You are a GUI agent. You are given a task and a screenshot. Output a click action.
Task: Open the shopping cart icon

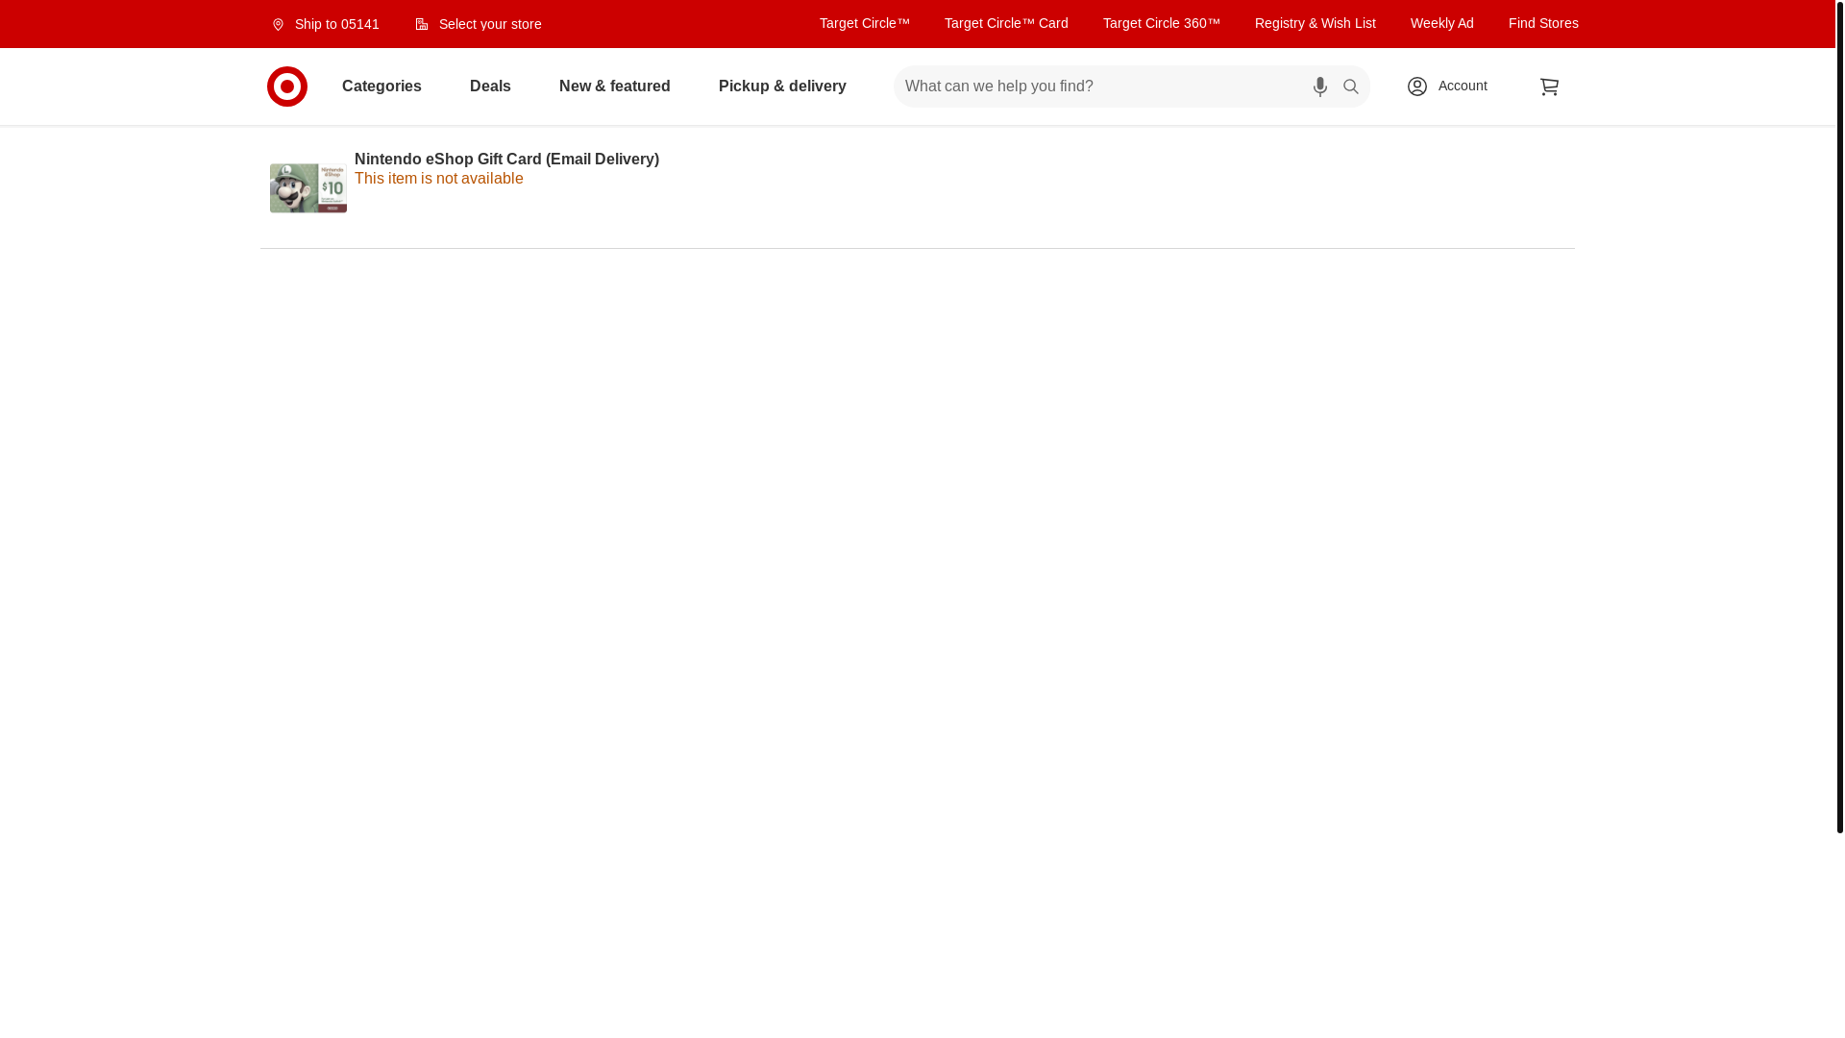click(x=1549, y=86)
